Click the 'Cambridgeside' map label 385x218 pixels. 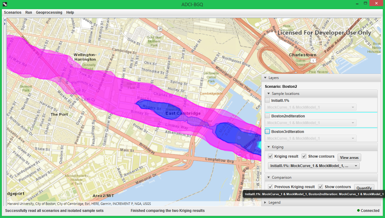pyautogui.click(x=211, y=93)
